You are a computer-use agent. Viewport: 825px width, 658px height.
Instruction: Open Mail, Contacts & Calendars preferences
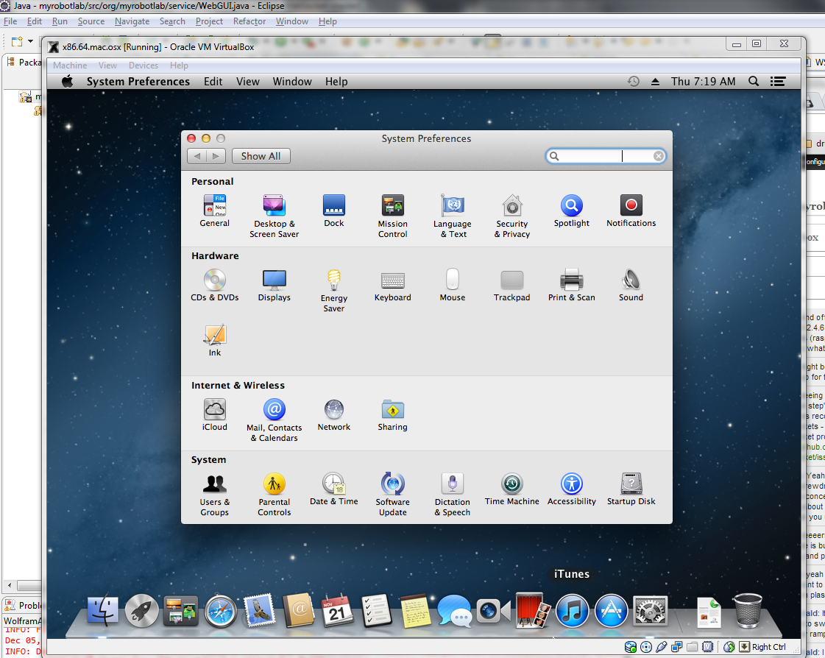pos(274,420)
